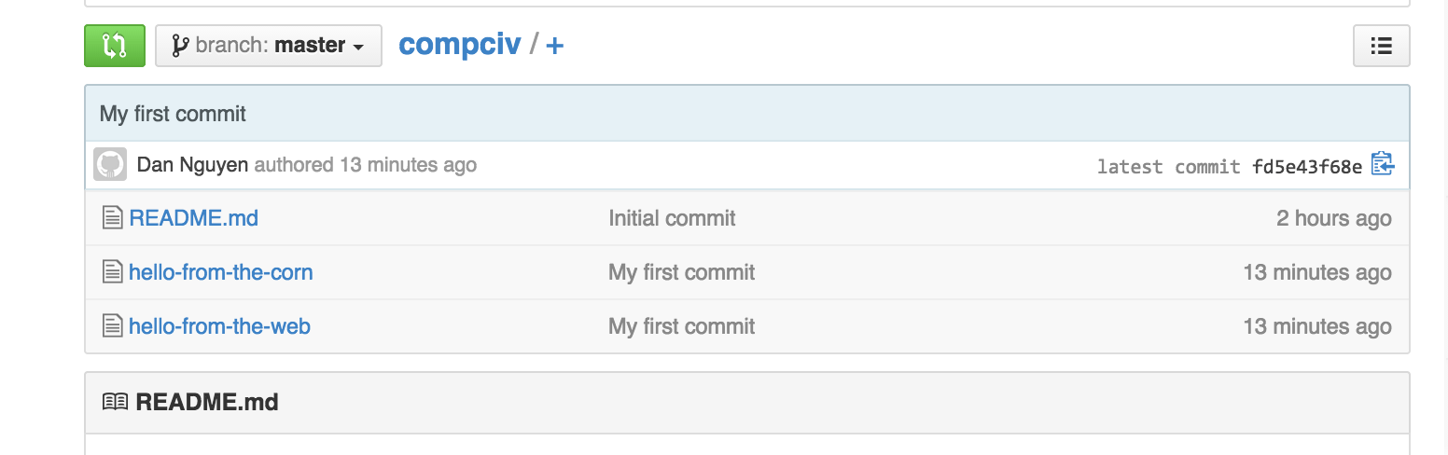
Task: Create a new file with the plus icon
Action: [x=554, y=45]
